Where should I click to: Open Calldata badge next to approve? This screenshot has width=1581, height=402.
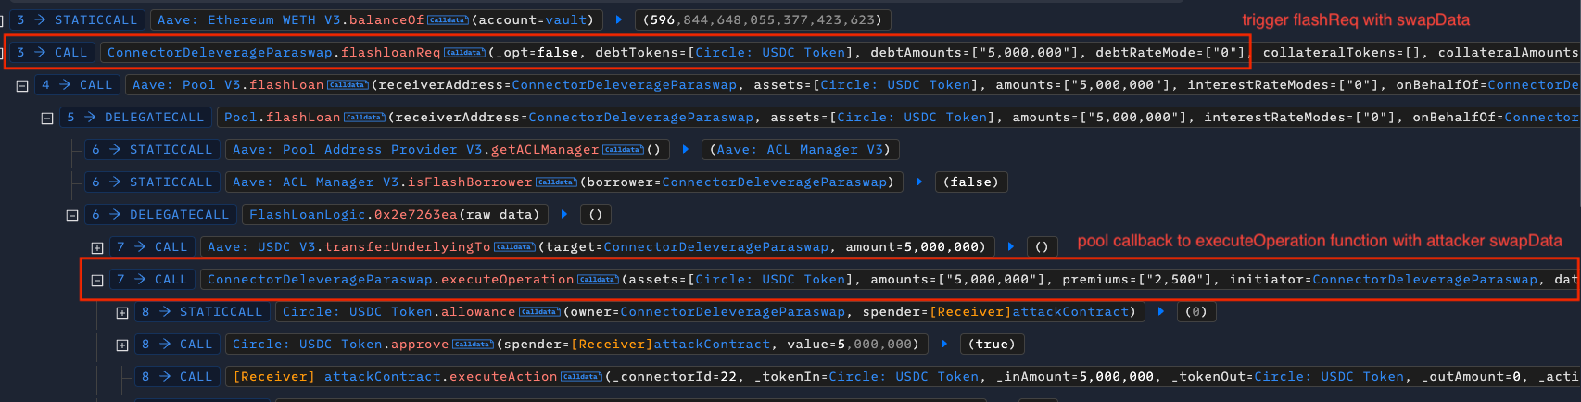coord(473,345)
